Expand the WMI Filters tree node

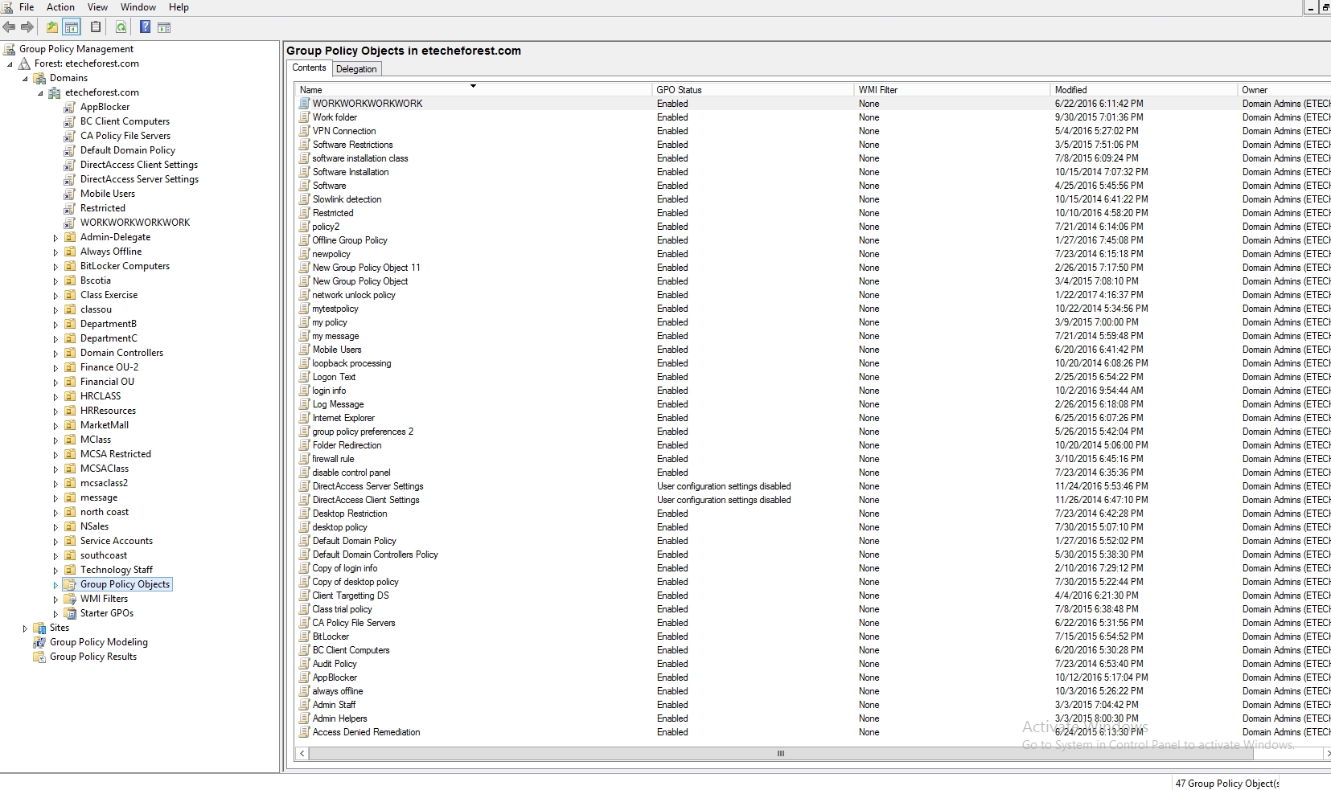55,600
